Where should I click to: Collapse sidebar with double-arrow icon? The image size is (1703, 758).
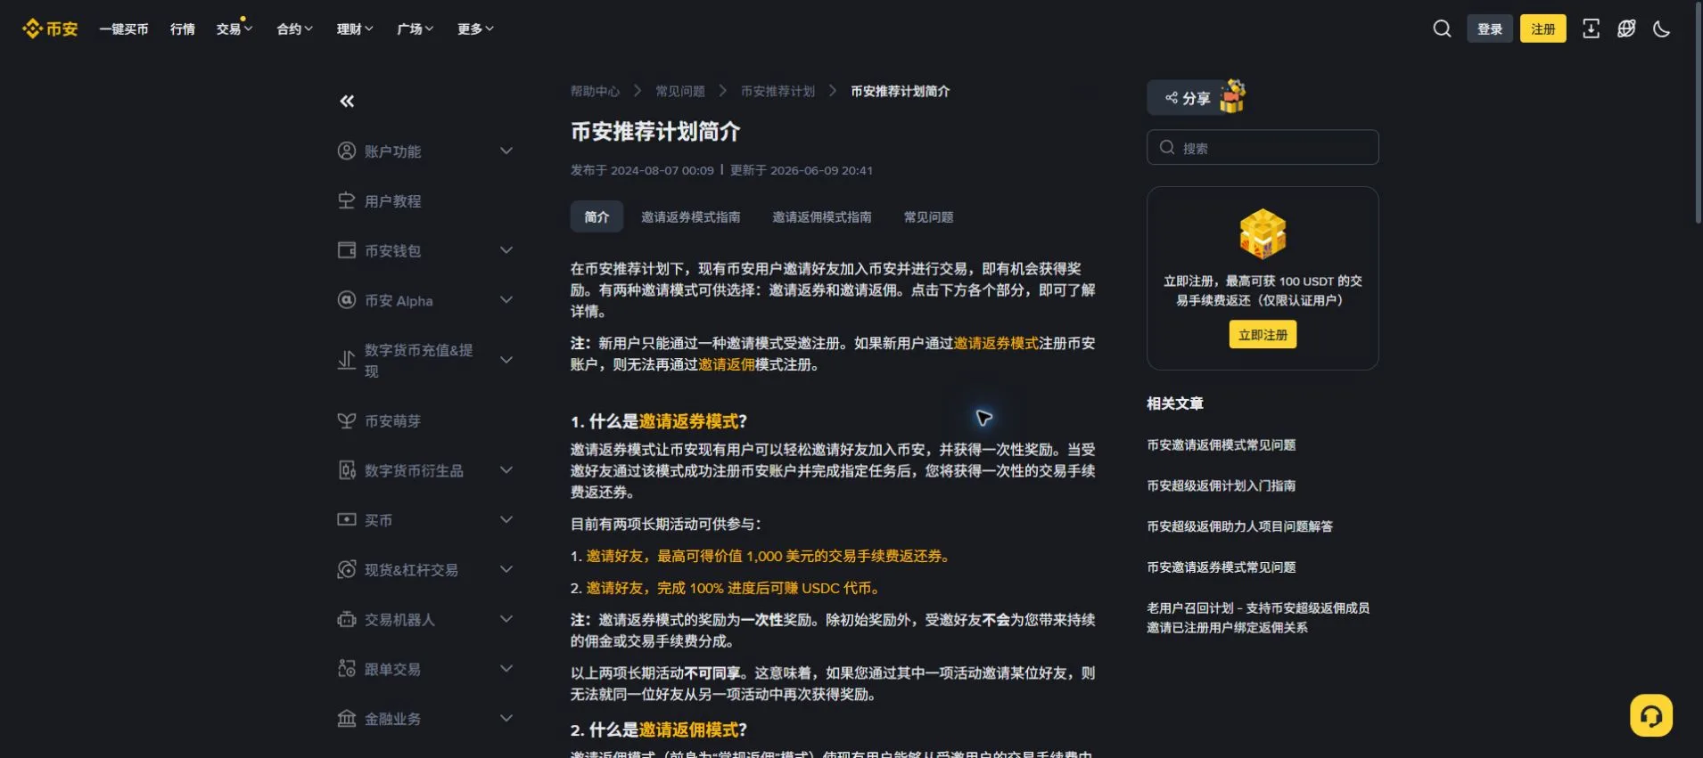[x=347, y=102]
